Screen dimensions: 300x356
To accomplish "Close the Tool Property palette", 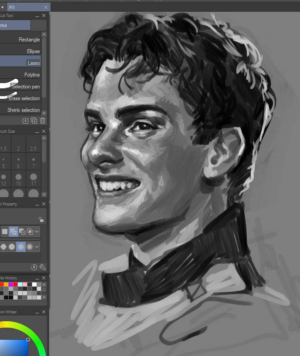I will tap(44, 204).
